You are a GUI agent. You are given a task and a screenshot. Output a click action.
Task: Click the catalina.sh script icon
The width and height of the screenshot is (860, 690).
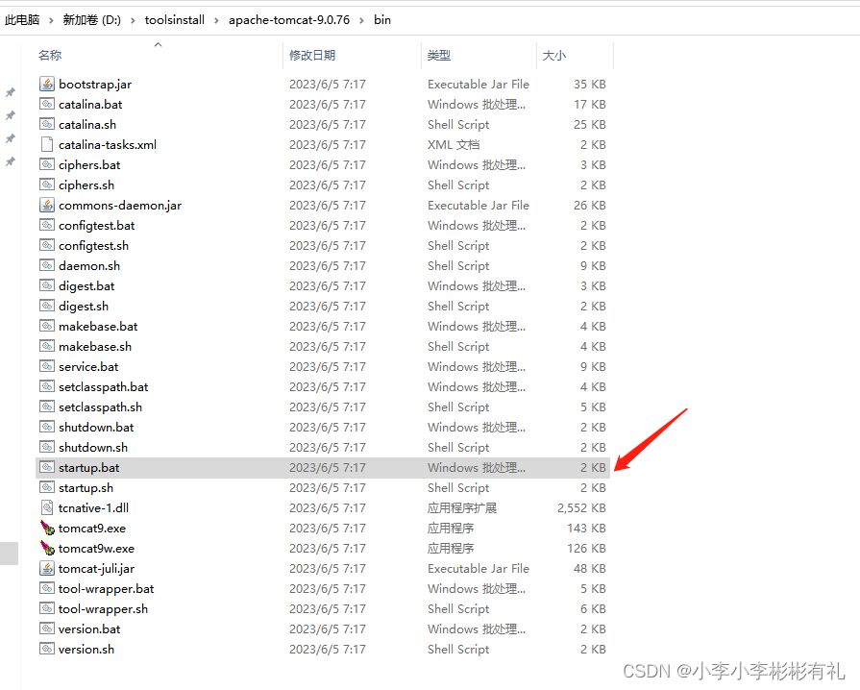coord(47,125)
